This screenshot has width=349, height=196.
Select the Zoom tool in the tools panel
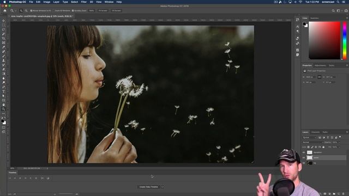click(4, 109)
